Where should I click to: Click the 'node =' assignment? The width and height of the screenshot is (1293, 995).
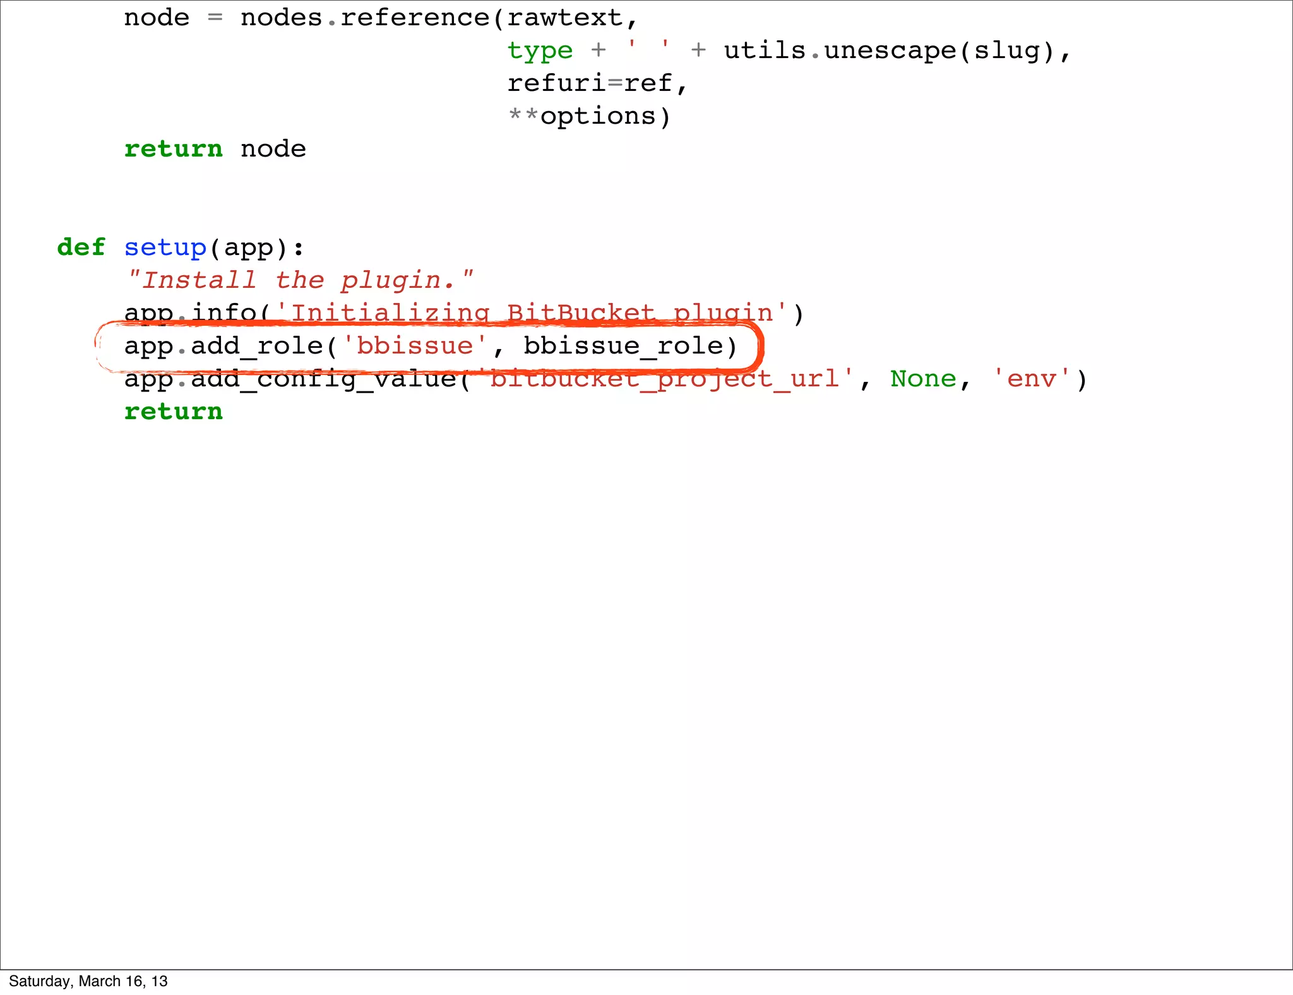(x=174, y=18)
